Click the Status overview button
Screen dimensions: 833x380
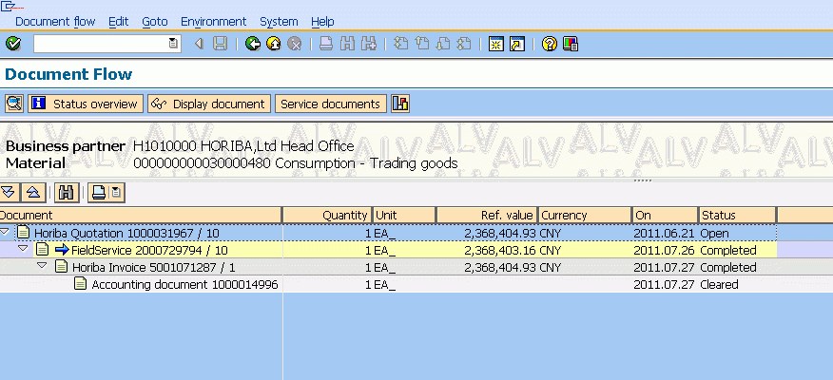coord(87,104)
